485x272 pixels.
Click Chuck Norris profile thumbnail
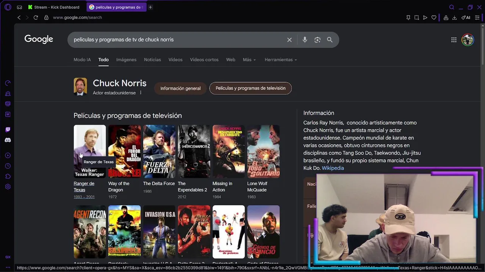pos(80,87)
